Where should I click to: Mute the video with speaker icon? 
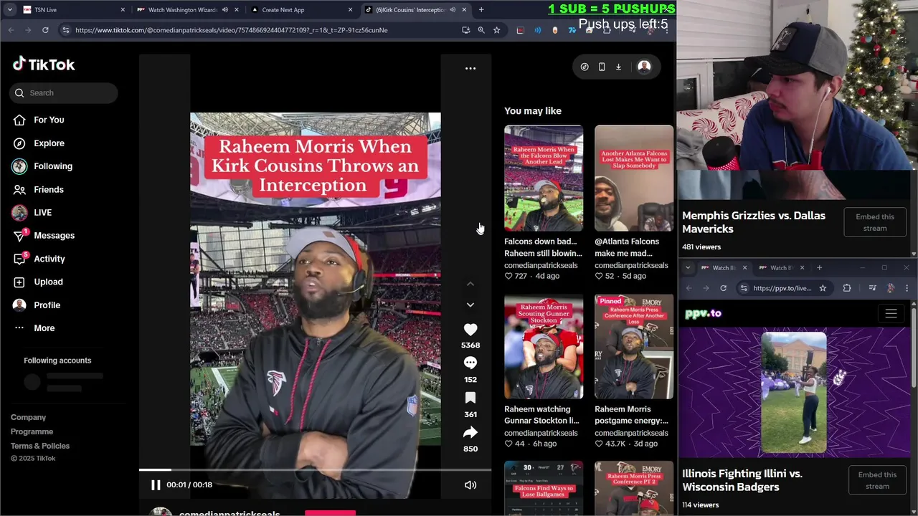tap(470, 485)
